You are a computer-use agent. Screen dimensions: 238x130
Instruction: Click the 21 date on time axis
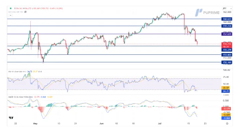tap(75, 123)
